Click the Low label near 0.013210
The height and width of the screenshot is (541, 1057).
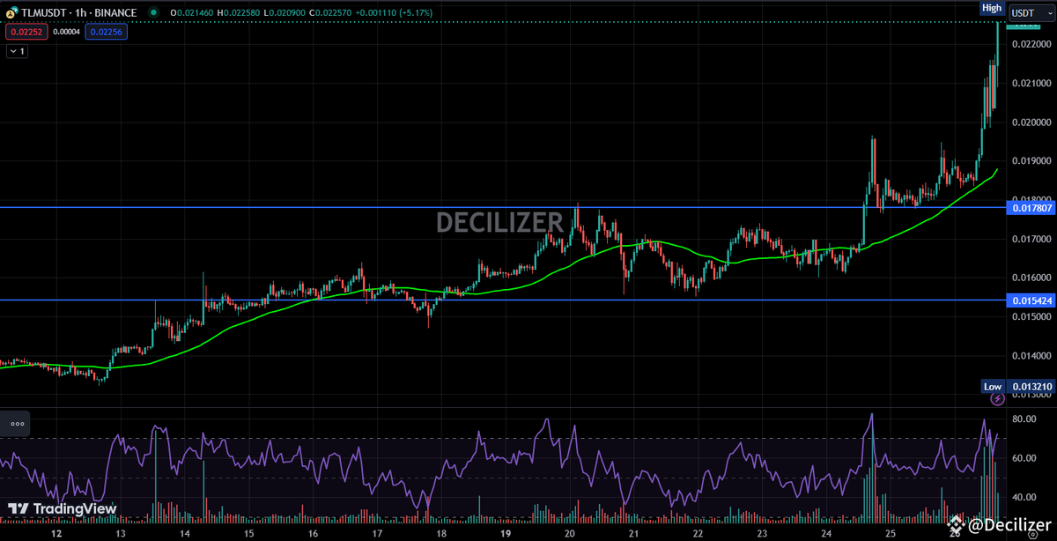[x=992, y=387]
